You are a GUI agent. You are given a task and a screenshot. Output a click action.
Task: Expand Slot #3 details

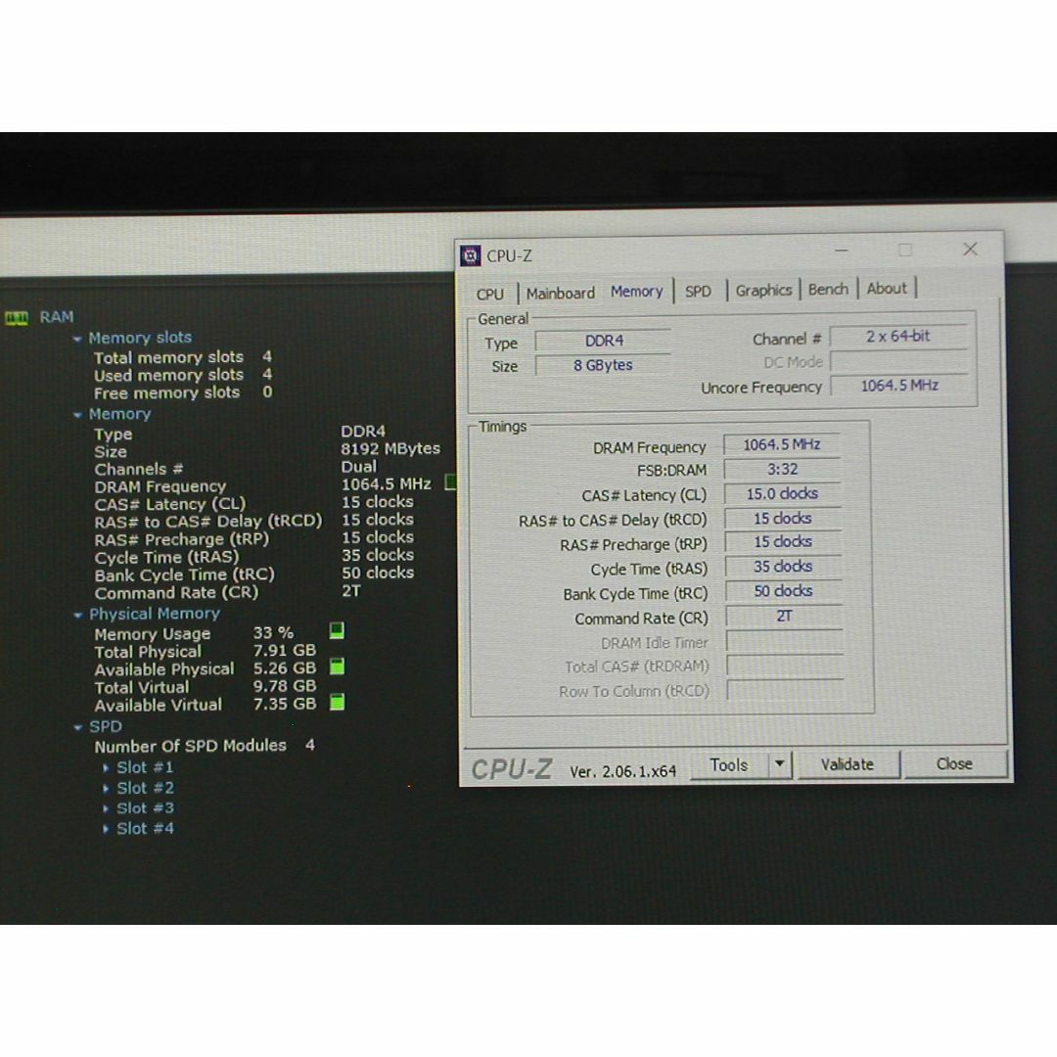[x=106, y=808]
